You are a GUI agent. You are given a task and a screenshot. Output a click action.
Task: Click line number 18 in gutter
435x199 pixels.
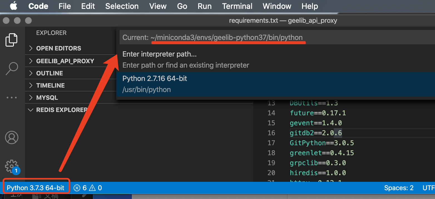coord(271,153)
